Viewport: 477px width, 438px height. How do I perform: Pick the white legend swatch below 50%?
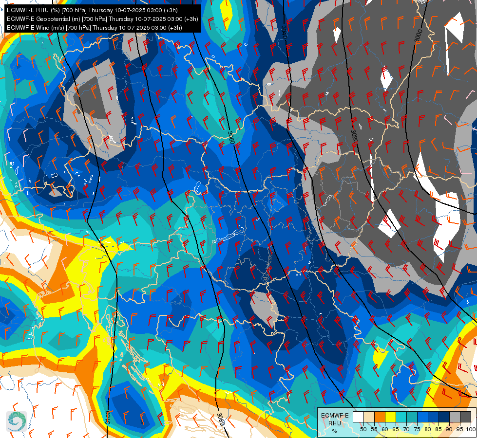[x=358, y=417]
